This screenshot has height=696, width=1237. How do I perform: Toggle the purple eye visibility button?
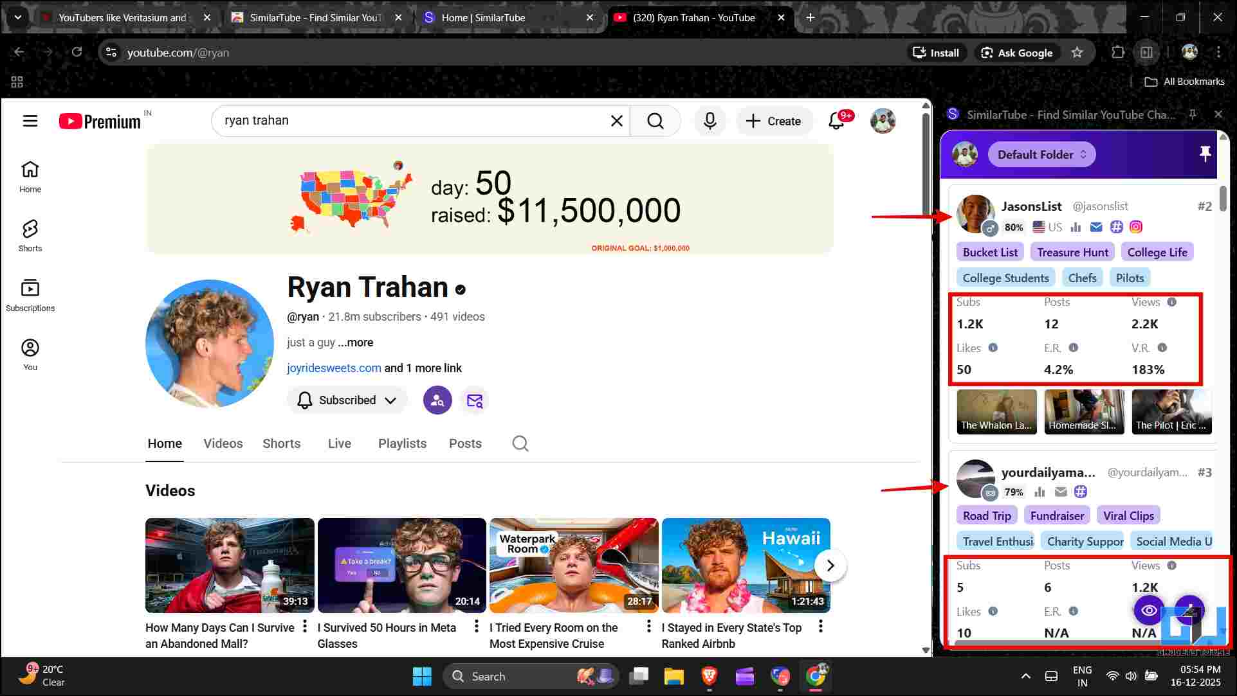(x=1149, y=611)
